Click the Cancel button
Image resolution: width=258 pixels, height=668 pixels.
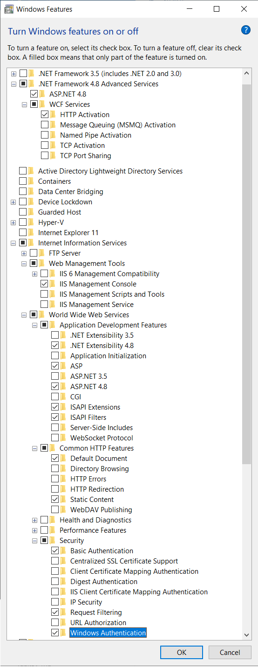[x=230, y=652]
